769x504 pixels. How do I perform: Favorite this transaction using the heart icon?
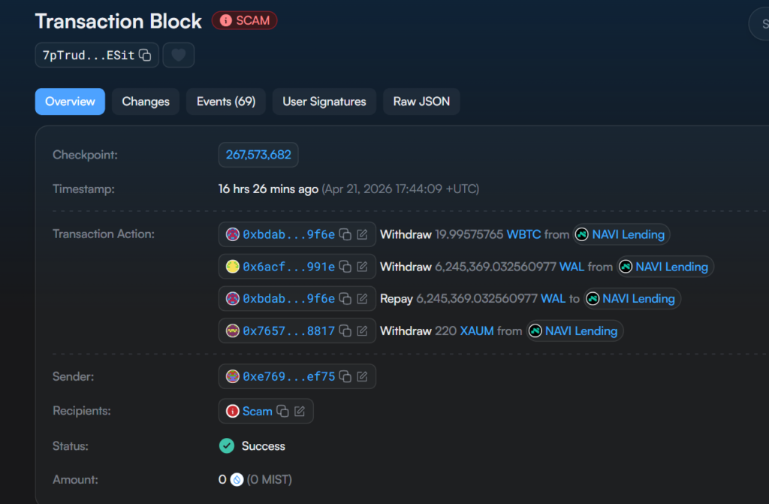point(178,54)
